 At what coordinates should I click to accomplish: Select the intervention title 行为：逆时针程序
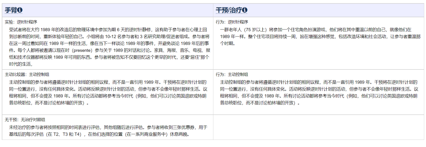232,22
